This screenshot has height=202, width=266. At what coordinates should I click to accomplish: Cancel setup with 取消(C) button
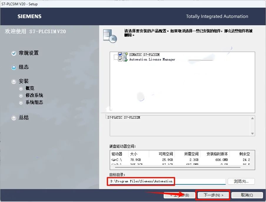[x=247, y=195]
